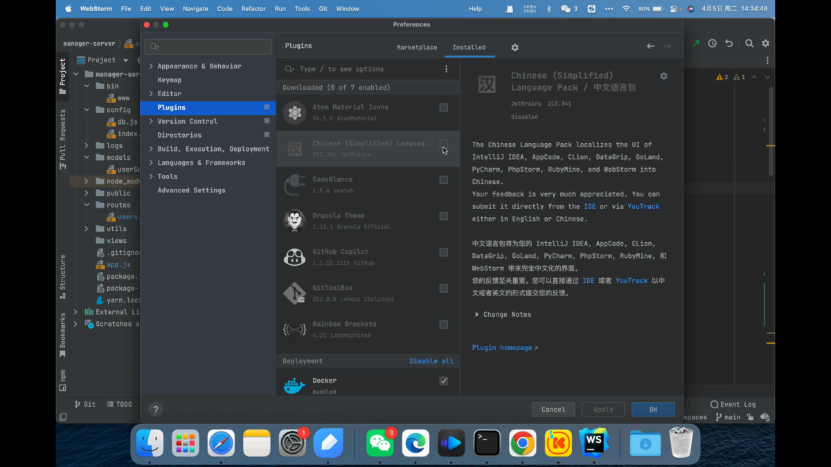
Task: Collapse the bin folder in Project tree
Action: tap(87, 86)
